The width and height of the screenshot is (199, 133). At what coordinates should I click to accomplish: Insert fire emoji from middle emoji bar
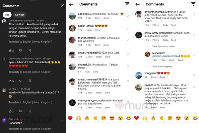(87, 118)
